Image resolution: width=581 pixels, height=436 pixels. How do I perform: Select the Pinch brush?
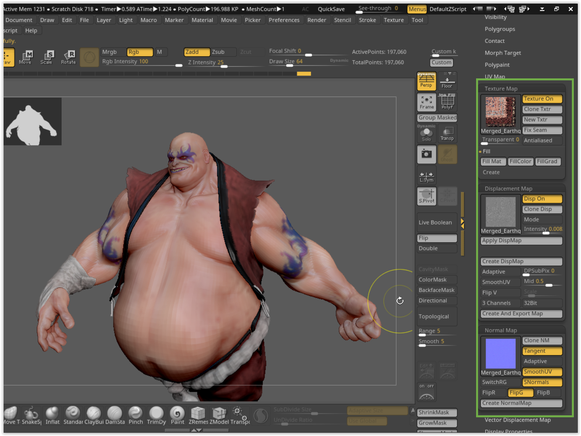pyautogui.click(x=136, y=415)
